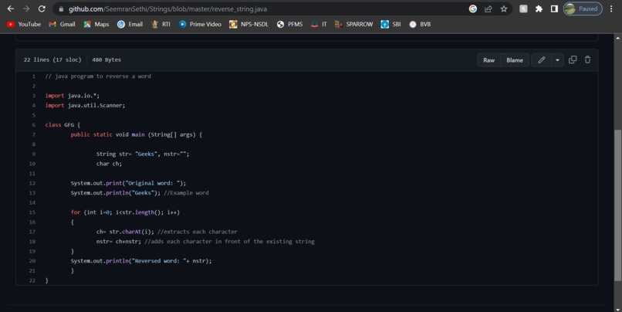Open the Prime Video bookmark
Viewport: 622px width, 312px height.
(200, 24)
